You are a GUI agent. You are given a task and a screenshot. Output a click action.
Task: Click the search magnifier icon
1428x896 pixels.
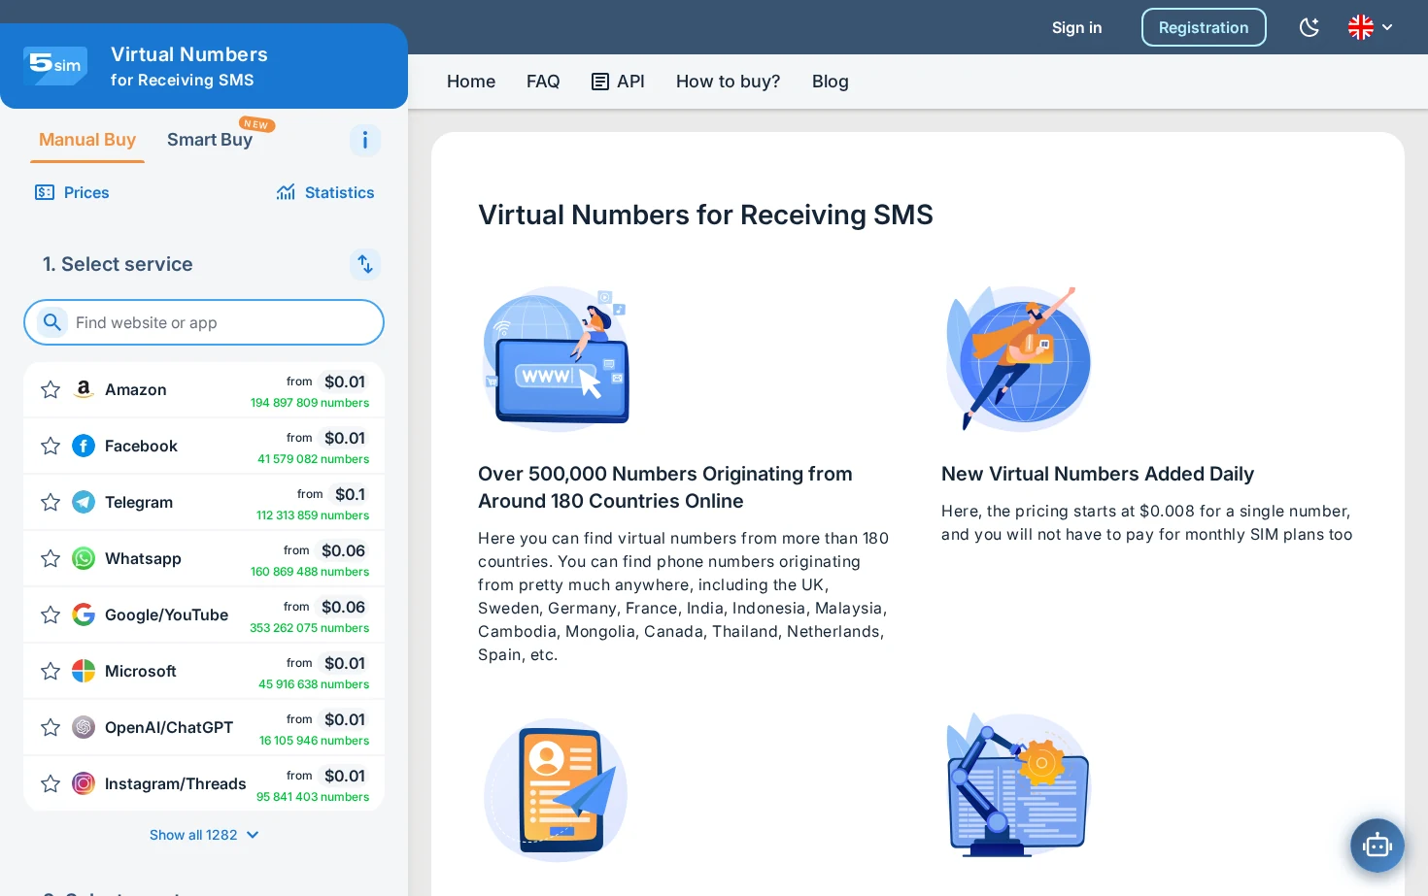click(x=51, y=322)
